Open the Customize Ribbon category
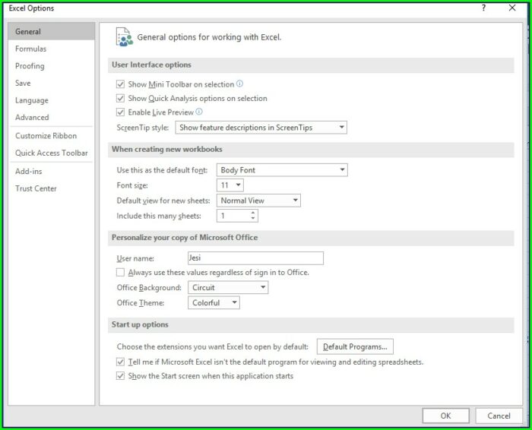532x430 pixels. (x=51, y=136)
